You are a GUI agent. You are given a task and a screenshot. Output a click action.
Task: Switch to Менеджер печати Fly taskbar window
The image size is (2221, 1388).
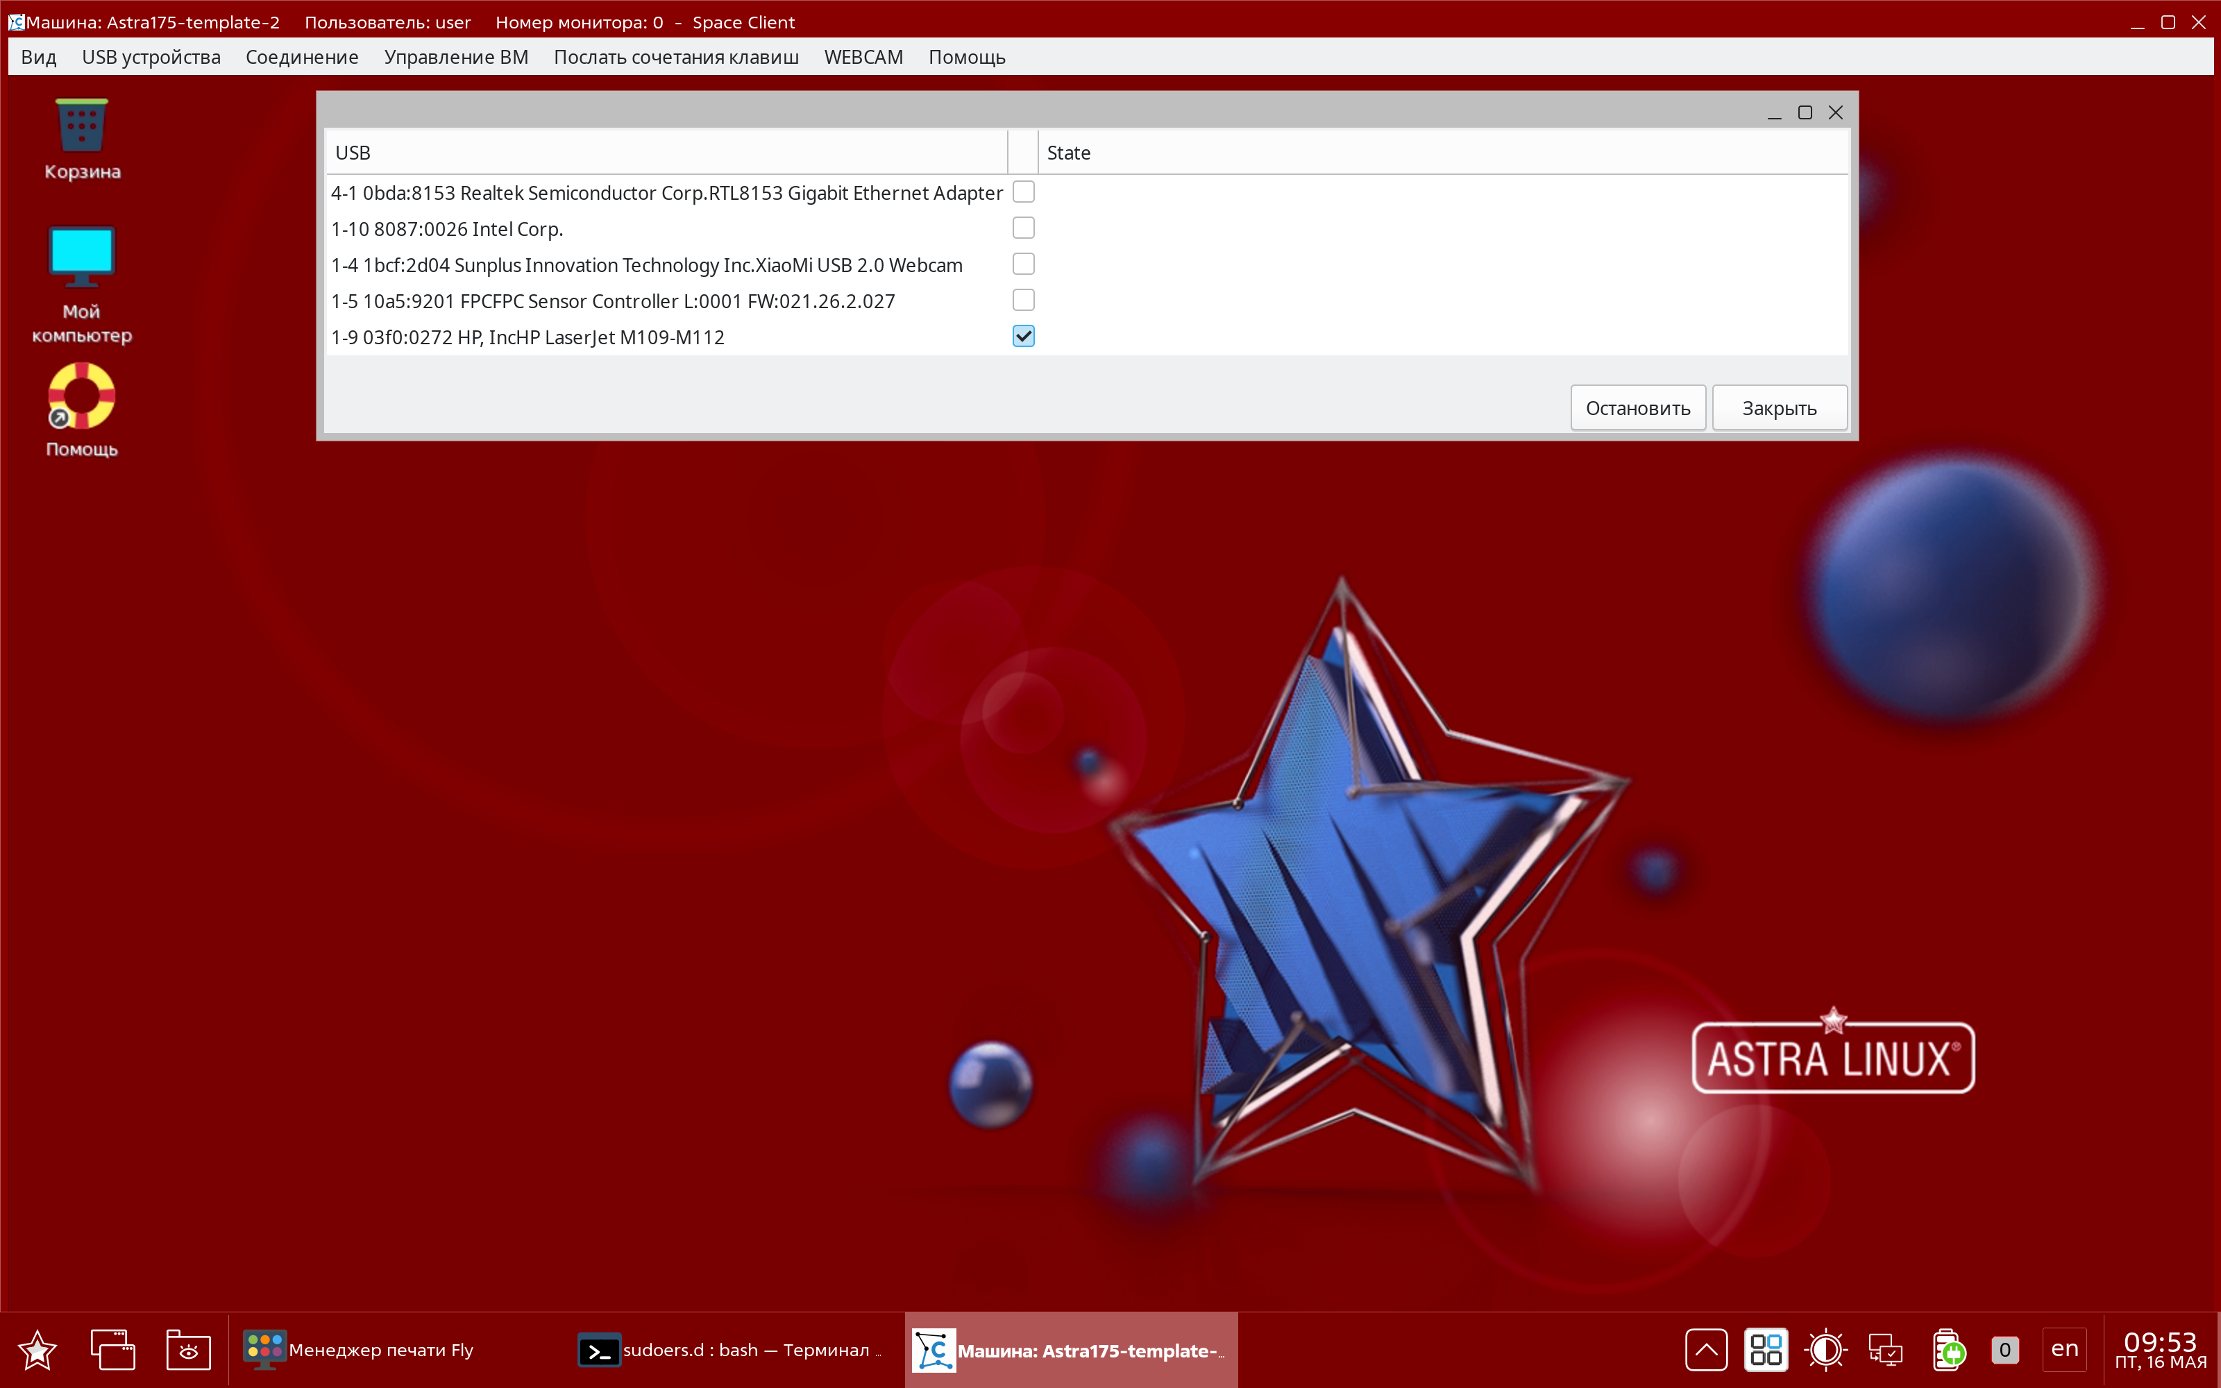pyautogui.click(x=360, y=1349)
